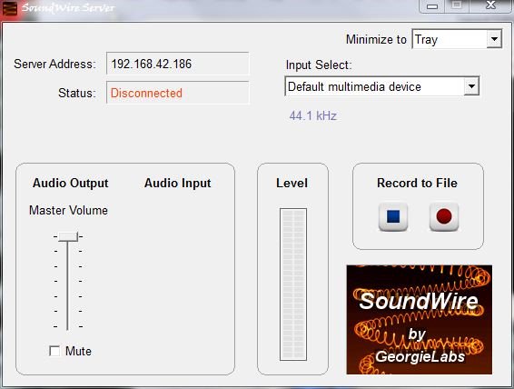Click the SoundWire app icon in title bar
514x389 pixels.
(9, 8)
